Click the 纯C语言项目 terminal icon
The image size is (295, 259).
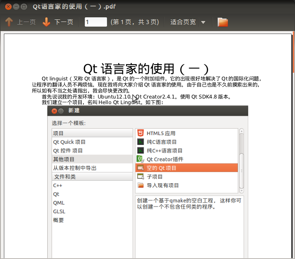(140, 142)
